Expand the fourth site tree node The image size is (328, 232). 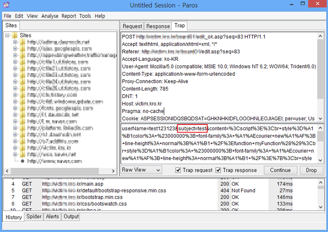coord(15,62)
